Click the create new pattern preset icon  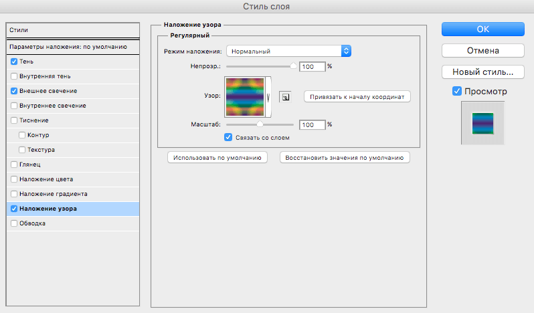tap(286, 97)
